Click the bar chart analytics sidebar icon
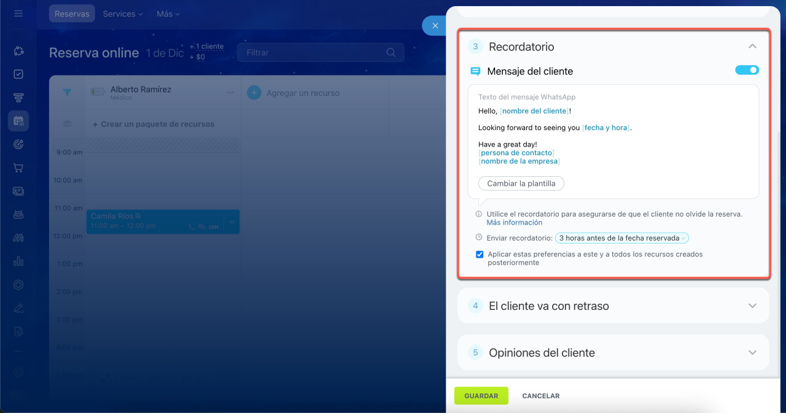The height and width of the screenshot is (413, 786). (18, 261)
